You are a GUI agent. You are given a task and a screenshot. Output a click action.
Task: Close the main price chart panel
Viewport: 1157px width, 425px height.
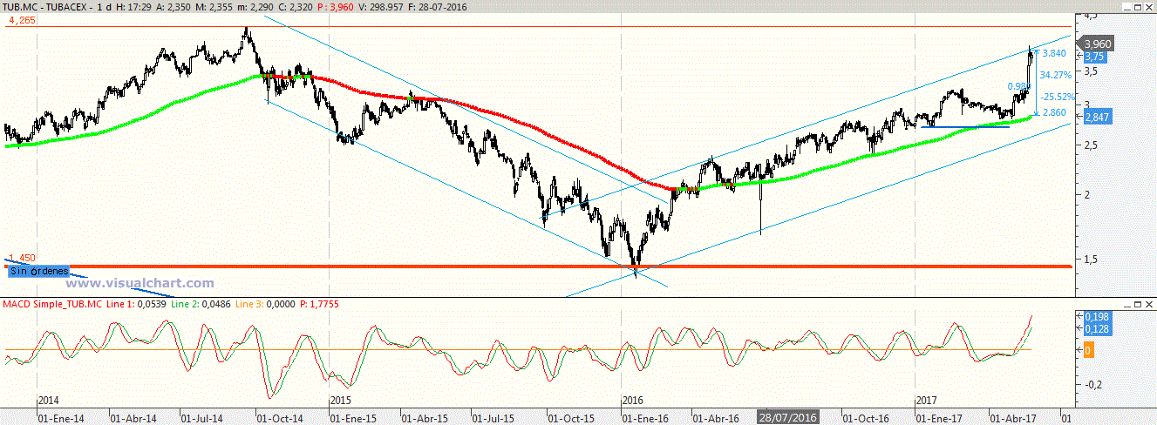tap(1149, 6)
